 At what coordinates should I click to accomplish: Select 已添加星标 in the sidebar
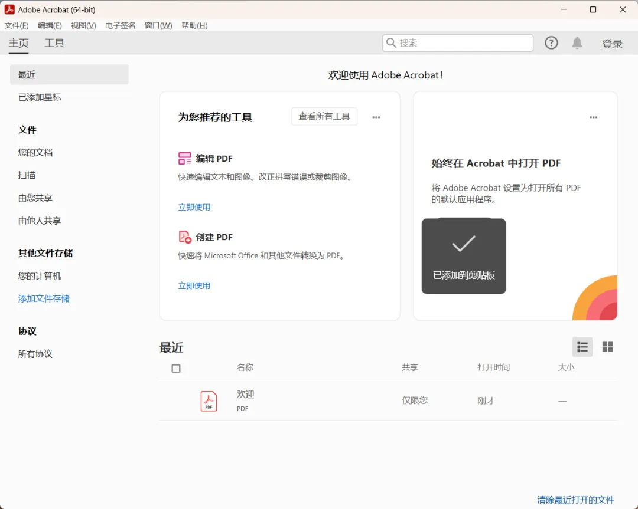40,97
